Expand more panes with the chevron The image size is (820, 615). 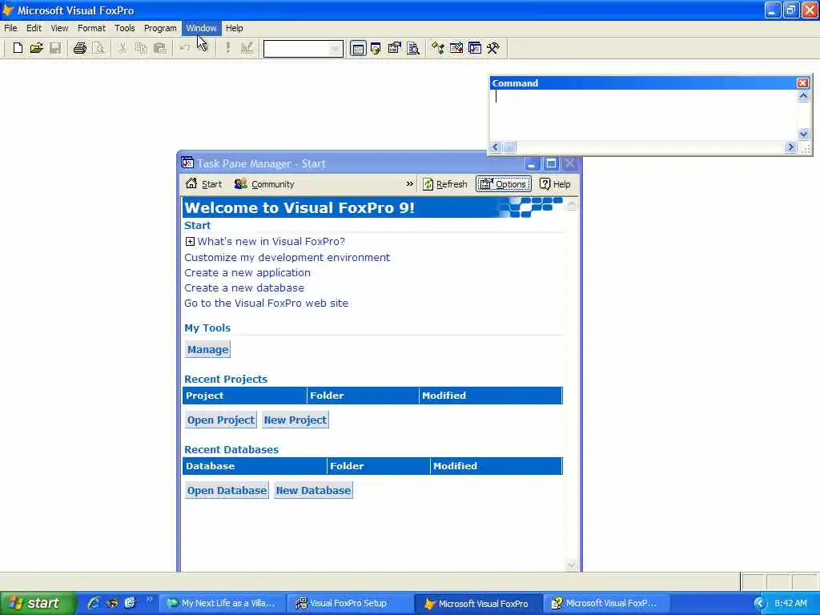tap(409, 184)
